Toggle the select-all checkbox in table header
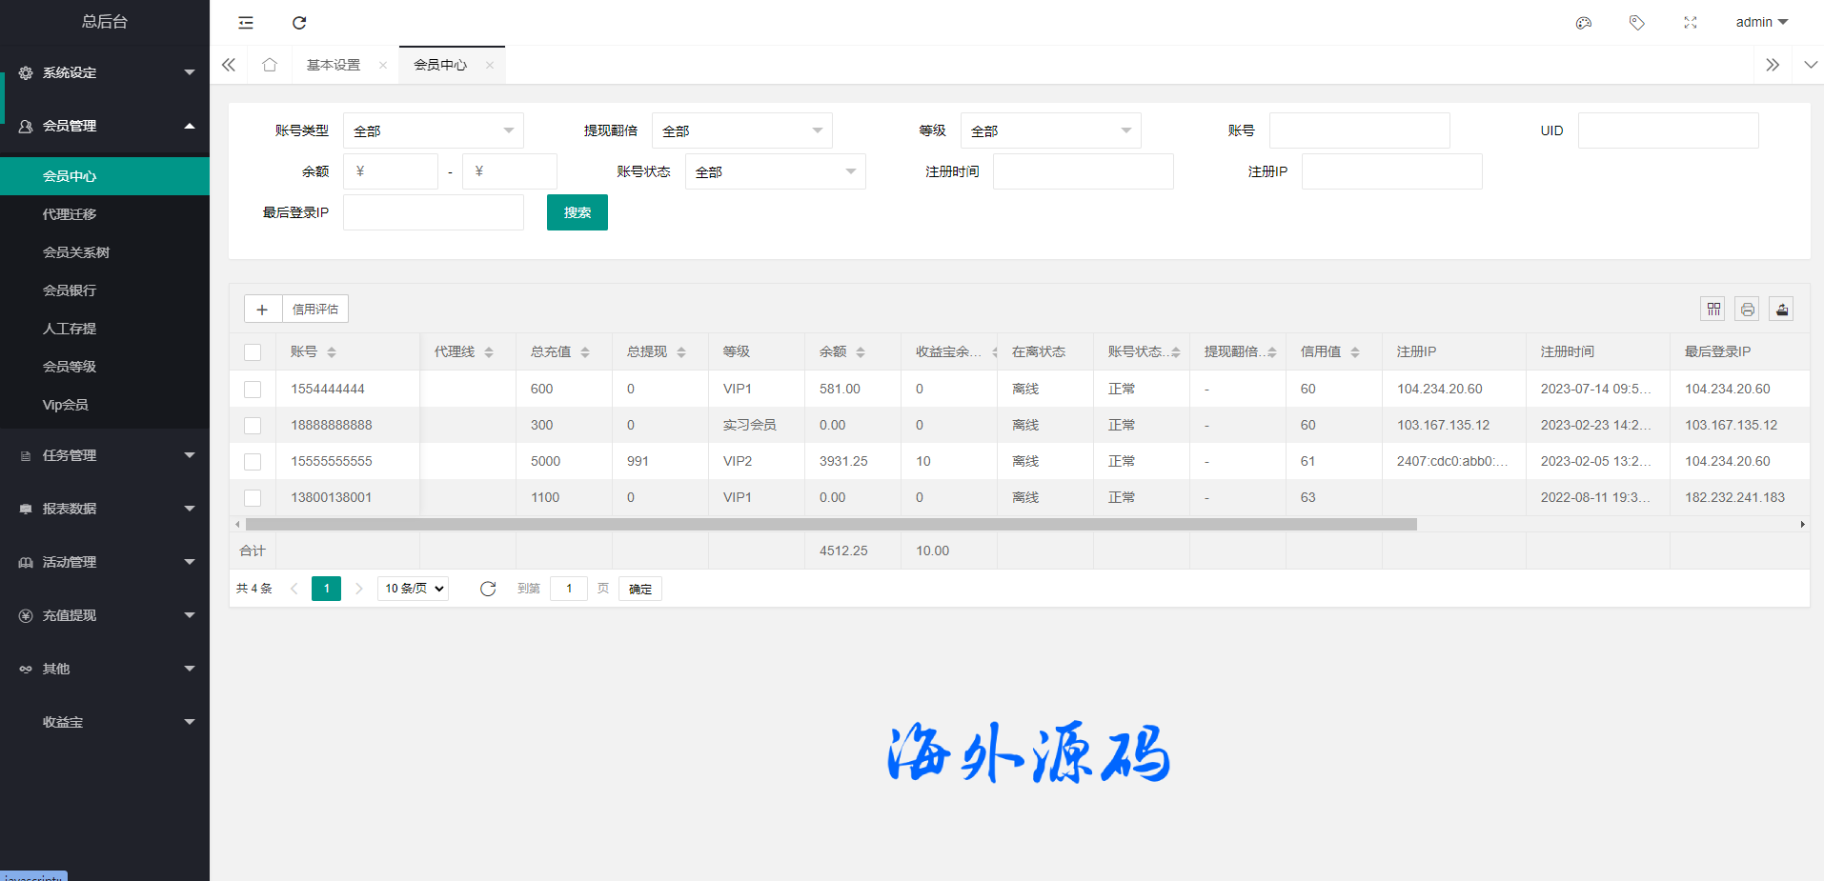The width and height of the screenshot is (1824, 881). [253, 352]
